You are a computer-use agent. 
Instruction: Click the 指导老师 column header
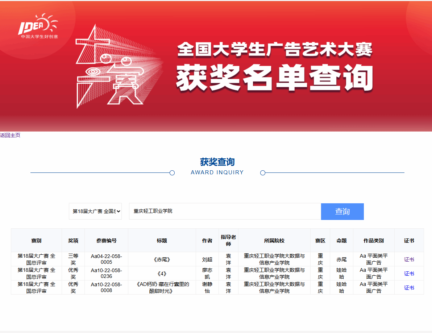(x=228, y=241)
